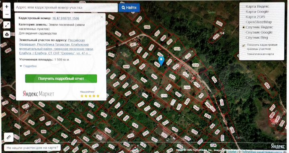Click parcel label 1786

tap(147, 27)
